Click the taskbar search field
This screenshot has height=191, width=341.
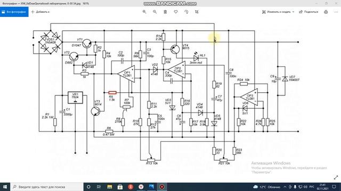[47, 187]
